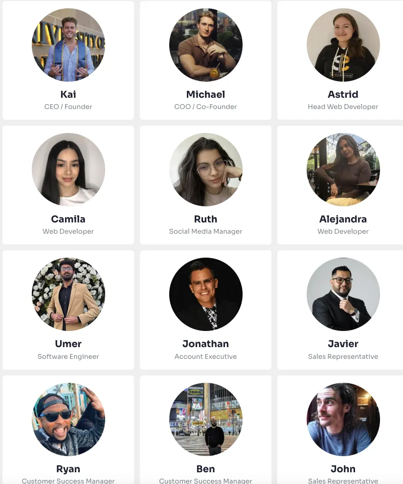Image resolution: width=403 pixels, height=484 pixels.
Task: Click the Software Engineer role text
Action: click(68, 356)
